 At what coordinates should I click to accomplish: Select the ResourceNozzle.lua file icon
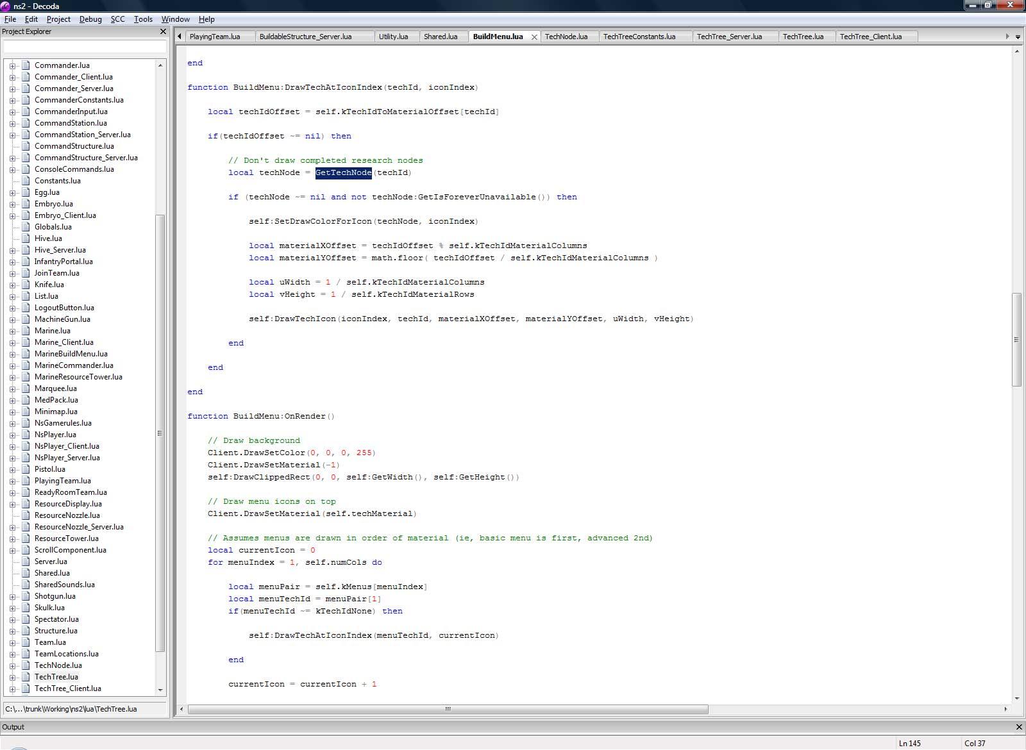pyautogui.click(x=26, y=515)
